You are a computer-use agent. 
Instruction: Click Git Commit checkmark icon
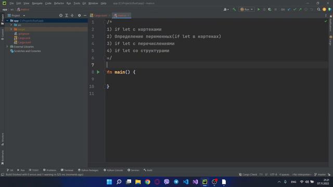(x=294, y=9)
